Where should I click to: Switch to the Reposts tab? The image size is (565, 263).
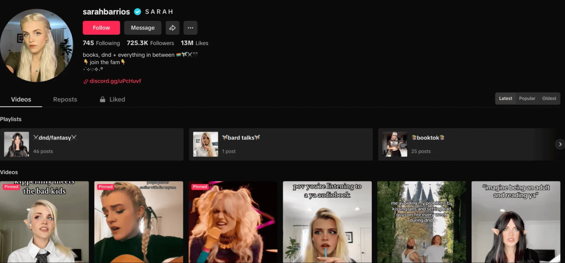pos(65,99)
